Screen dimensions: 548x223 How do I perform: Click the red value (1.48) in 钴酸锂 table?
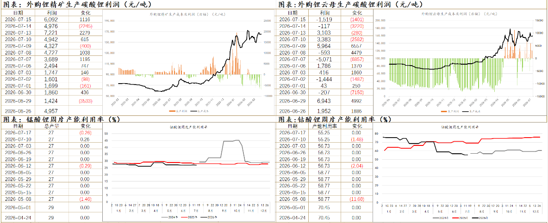(x=357, y=139)
